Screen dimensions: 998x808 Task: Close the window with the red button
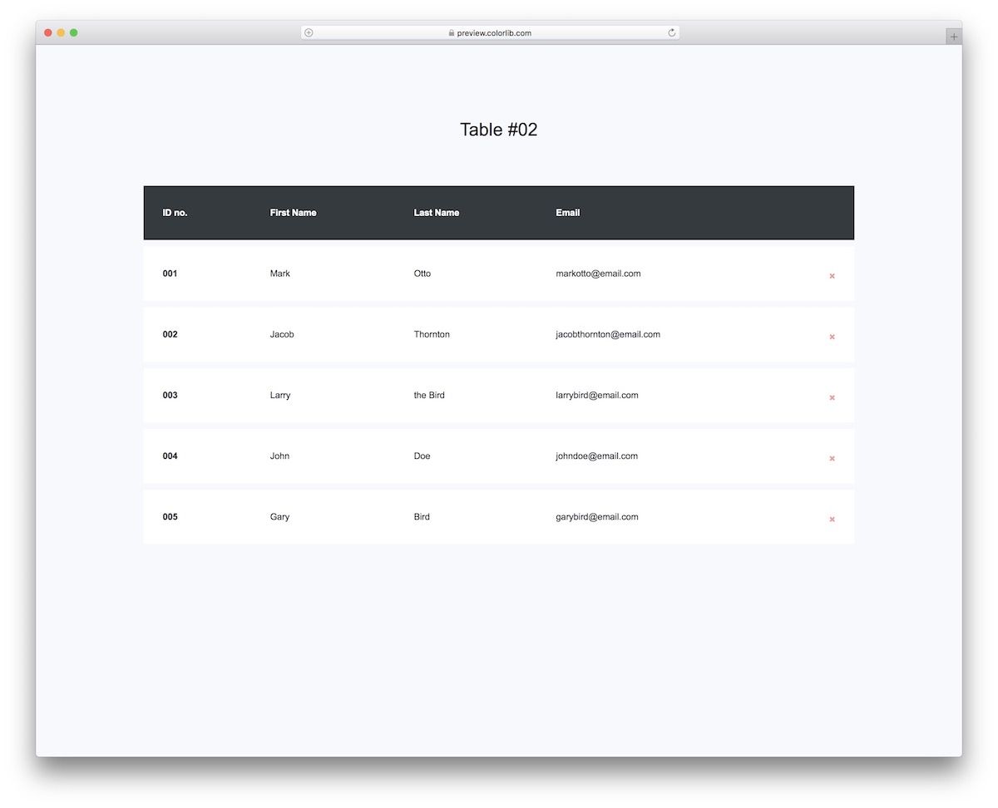point(48,32)
